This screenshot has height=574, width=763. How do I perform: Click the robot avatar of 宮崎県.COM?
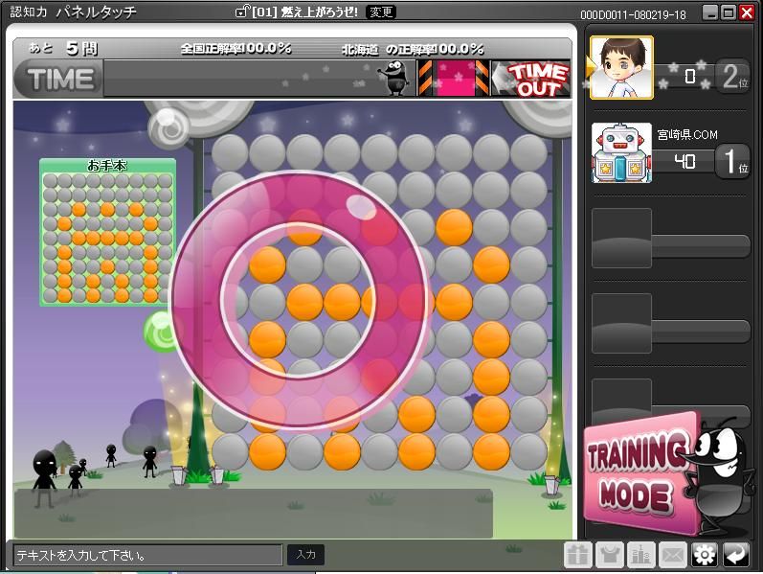tap(621, 153)
